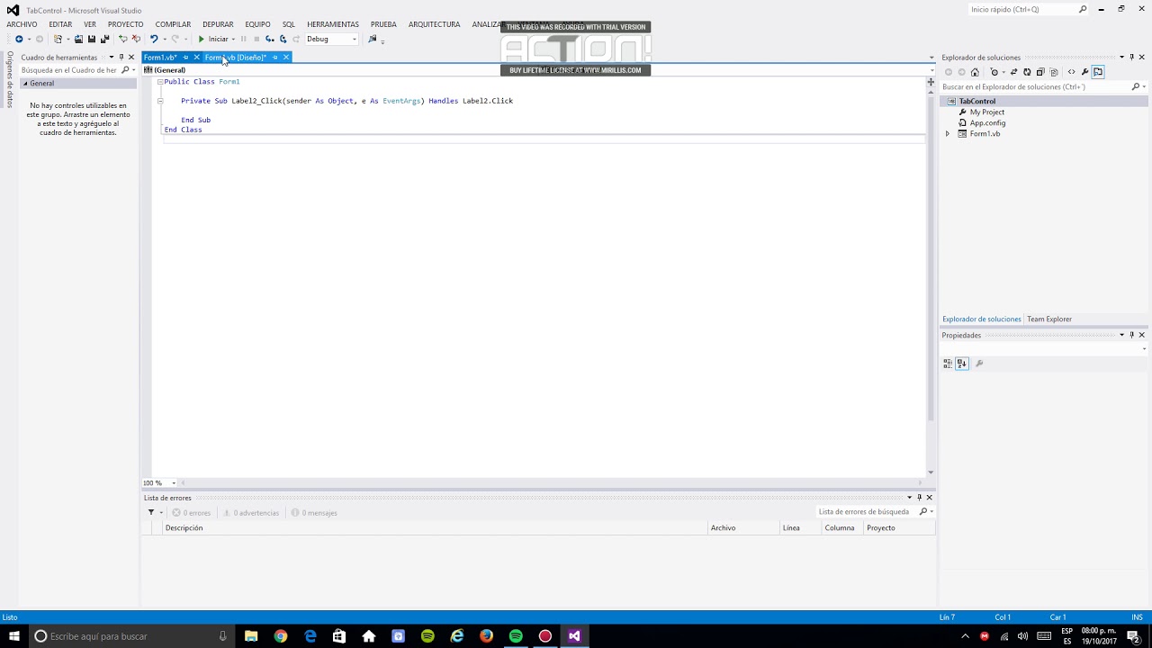Collapse the General toolbox group
The width and height of the screenshot is (1152, 648).
pos(25,84)
